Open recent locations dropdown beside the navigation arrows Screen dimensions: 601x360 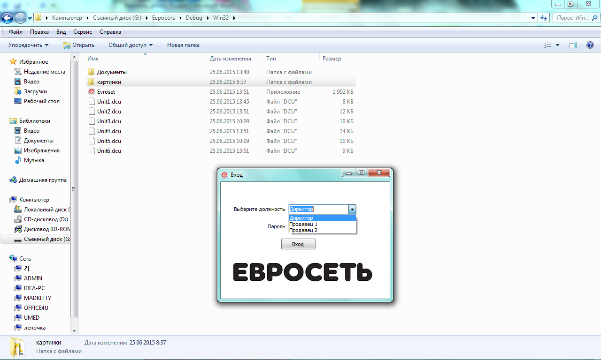pos(30,18)
